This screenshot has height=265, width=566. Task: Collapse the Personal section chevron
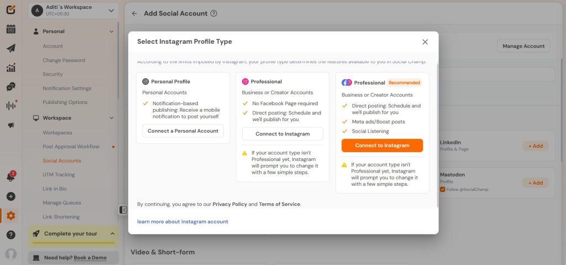(112, 32)
